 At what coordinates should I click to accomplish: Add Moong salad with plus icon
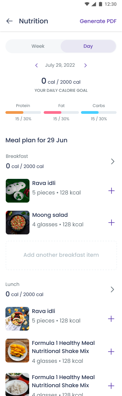click(111, 223)
